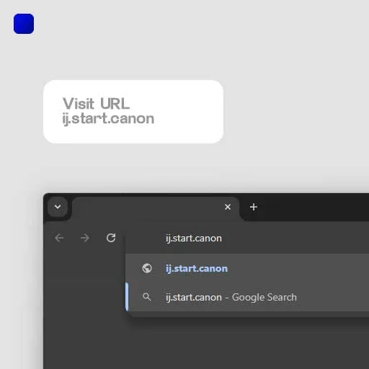Screen dimensions: 369x369
Task: Close the current browser tab
Action: tap(228, 207)
